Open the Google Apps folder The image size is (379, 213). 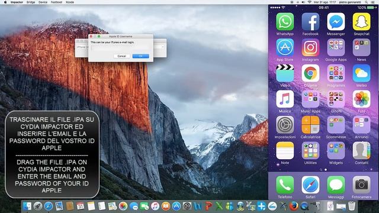336,47
